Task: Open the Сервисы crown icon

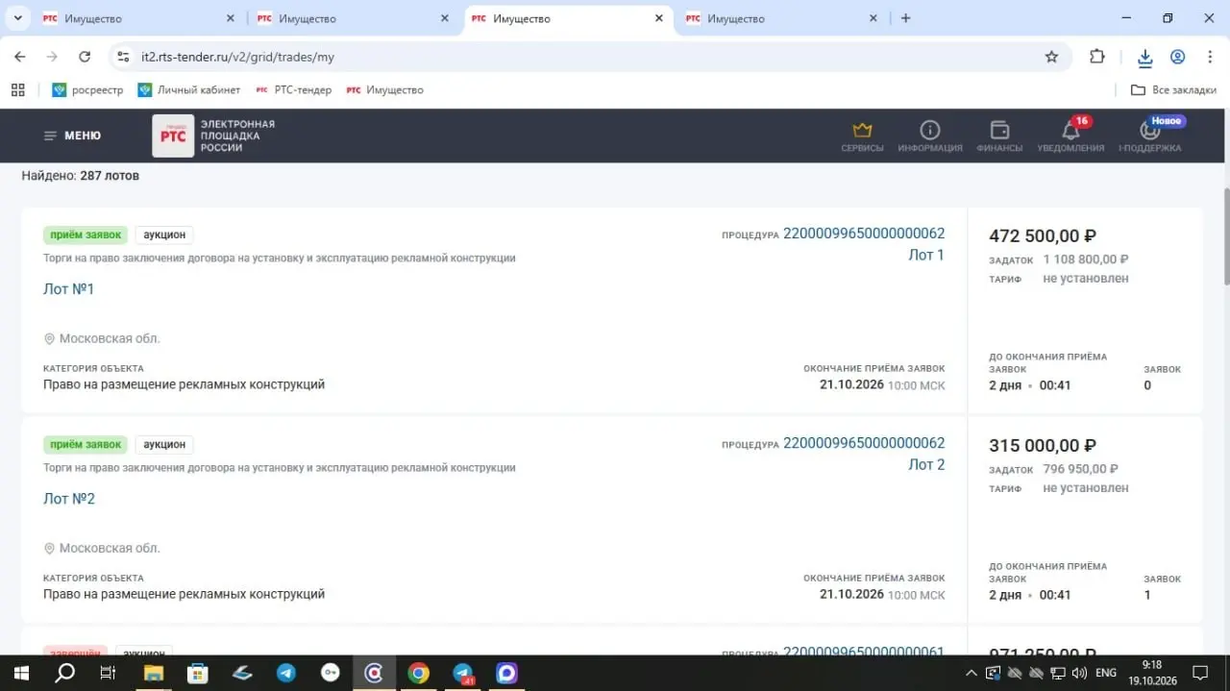Action: point(862,136)
